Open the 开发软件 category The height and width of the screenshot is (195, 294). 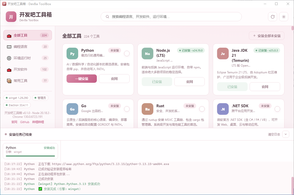pos(27,69)
